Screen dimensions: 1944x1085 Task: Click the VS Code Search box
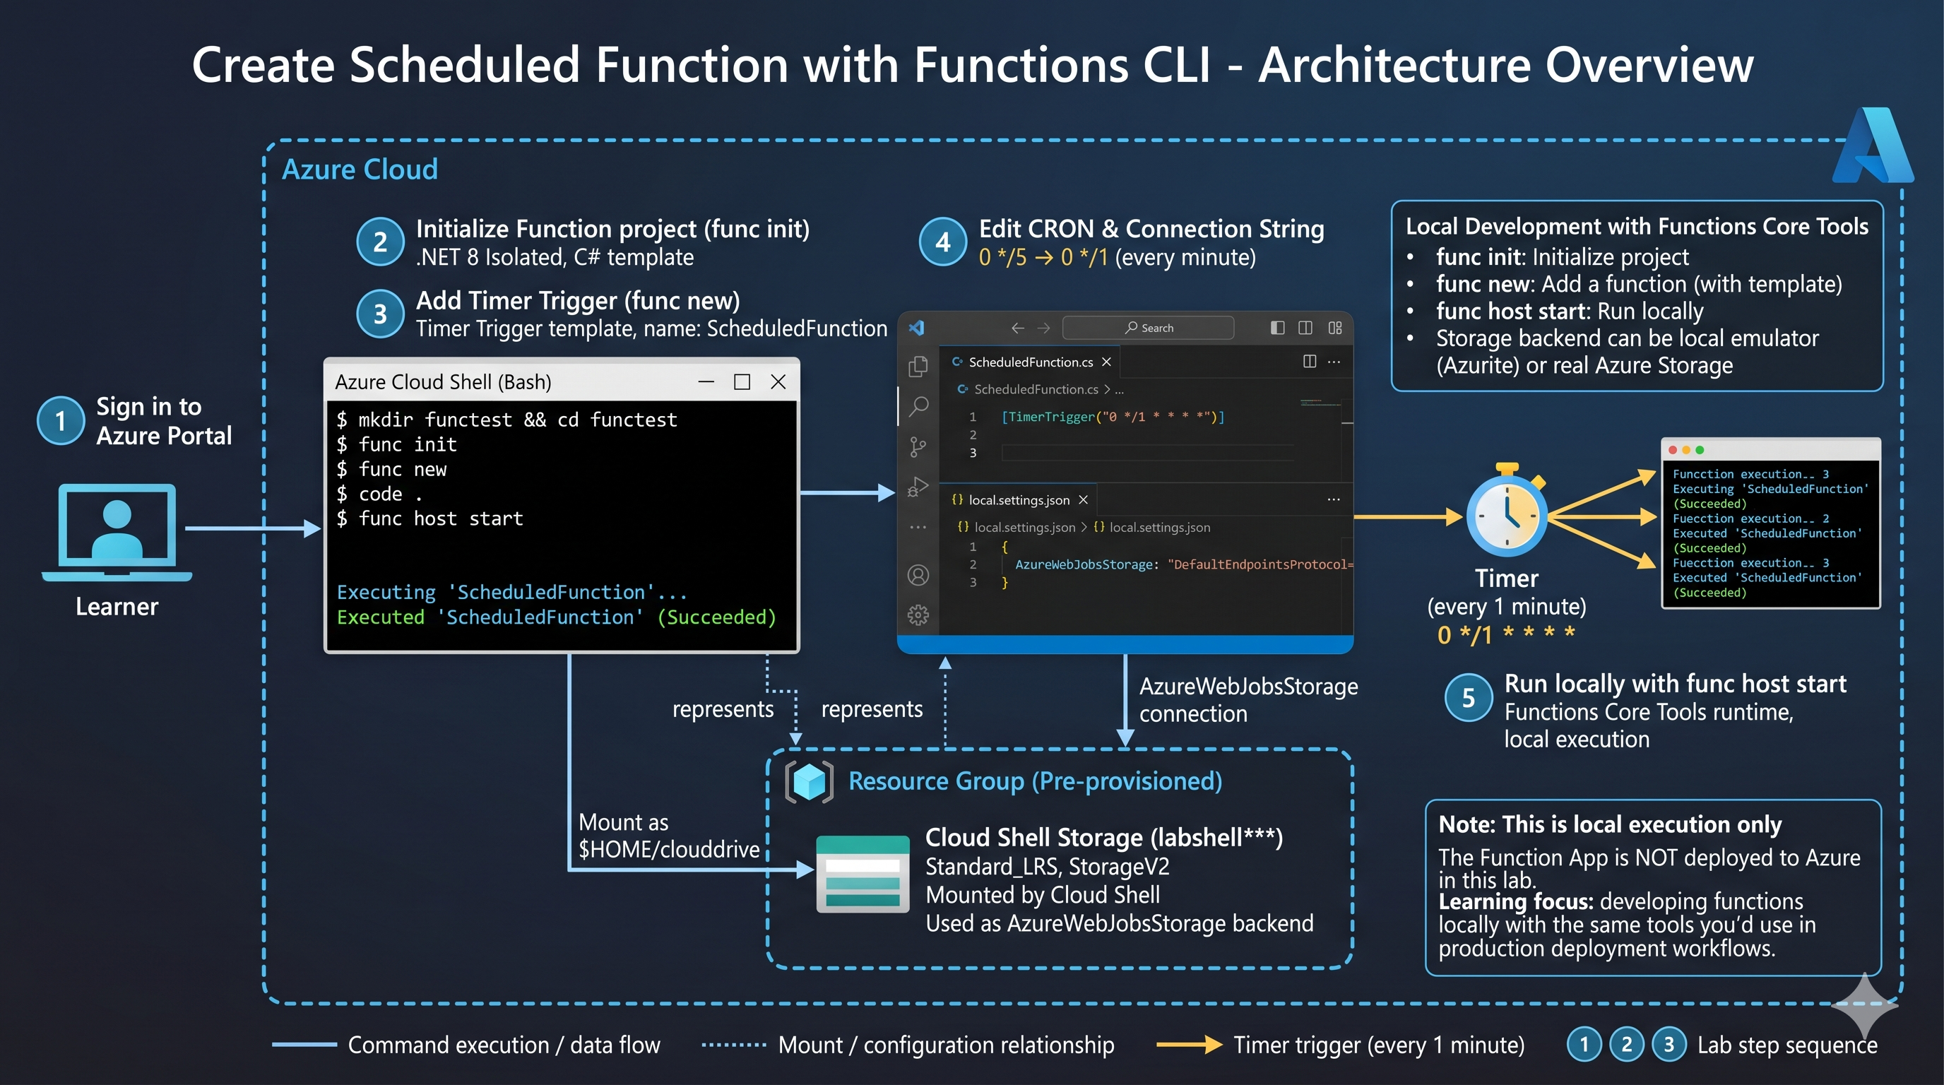tap(1148, 328)
